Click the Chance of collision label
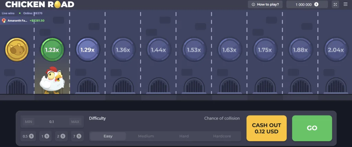The height and width of the screenshot is (147, 352). [x=222, y=118]
